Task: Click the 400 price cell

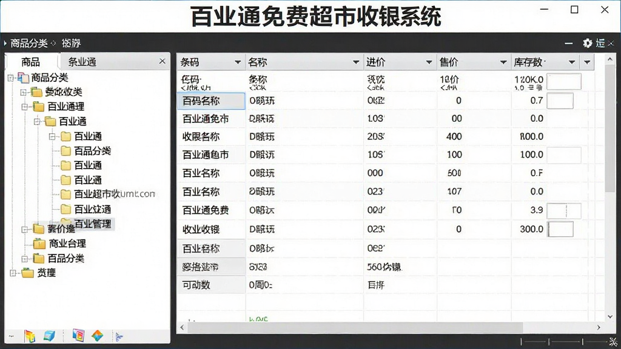Action: tap(474, 137)
